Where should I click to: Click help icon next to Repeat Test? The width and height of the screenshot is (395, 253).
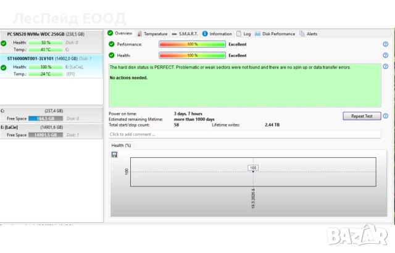coord(385,116)
